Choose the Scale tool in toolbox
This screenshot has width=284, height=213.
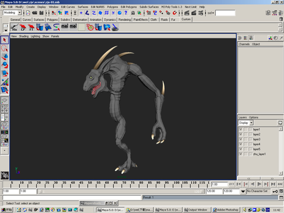point(5,73)
